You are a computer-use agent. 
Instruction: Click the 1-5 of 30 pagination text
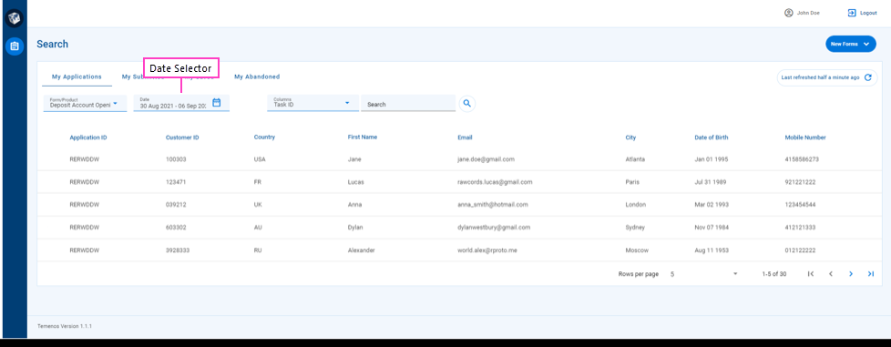pyautogui.click(x=774, y=274)
